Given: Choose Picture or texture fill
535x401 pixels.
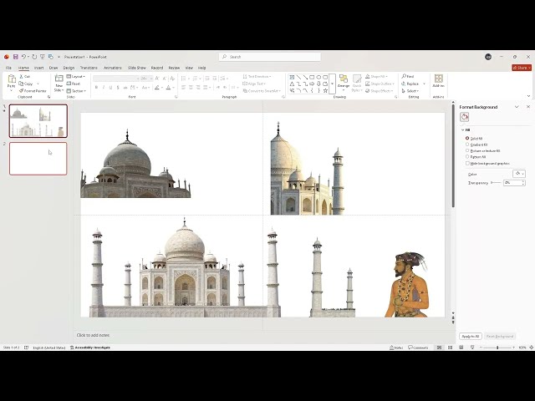Looking at the screenshot, I should [467, 150].
